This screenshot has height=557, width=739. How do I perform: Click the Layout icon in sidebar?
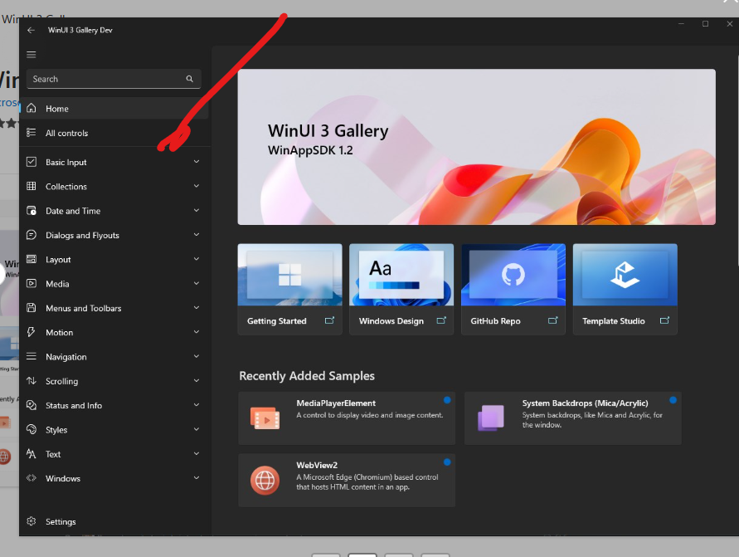click(32, 259)
